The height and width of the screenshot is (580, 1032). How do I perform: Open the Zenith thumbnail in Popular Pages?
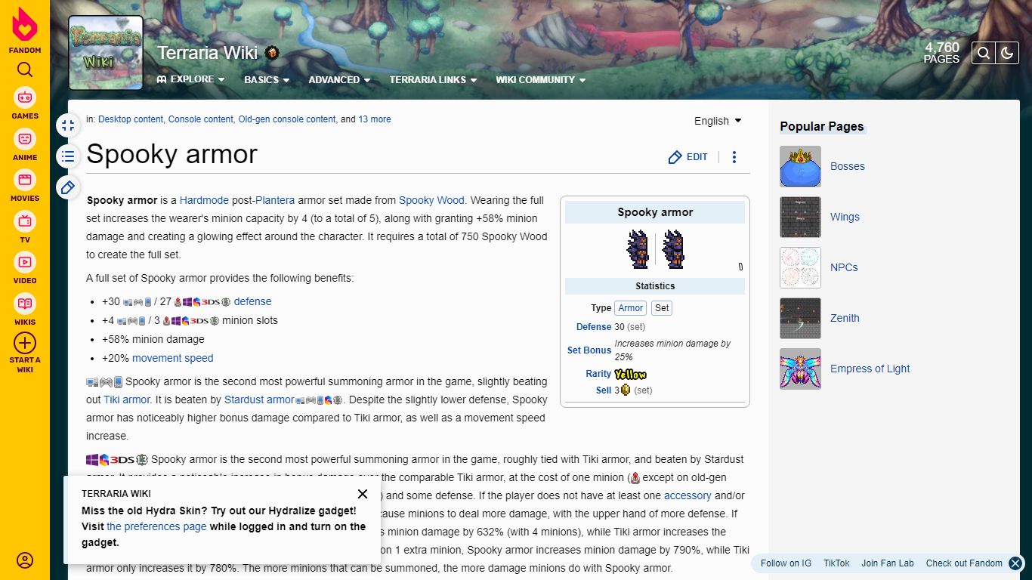click(800, 318)
